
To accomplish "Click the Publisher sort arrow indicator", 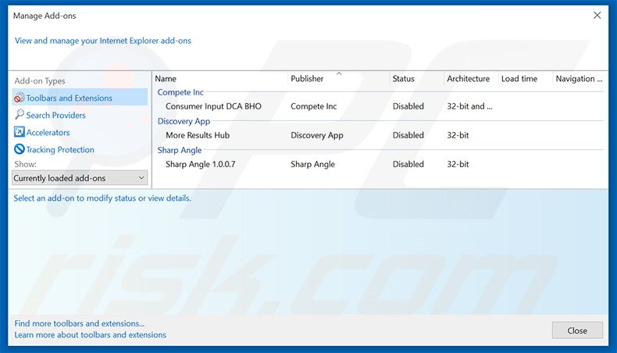I will coord(339,73).
